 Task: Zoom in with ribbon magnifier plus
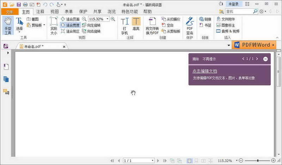point(113,19)
